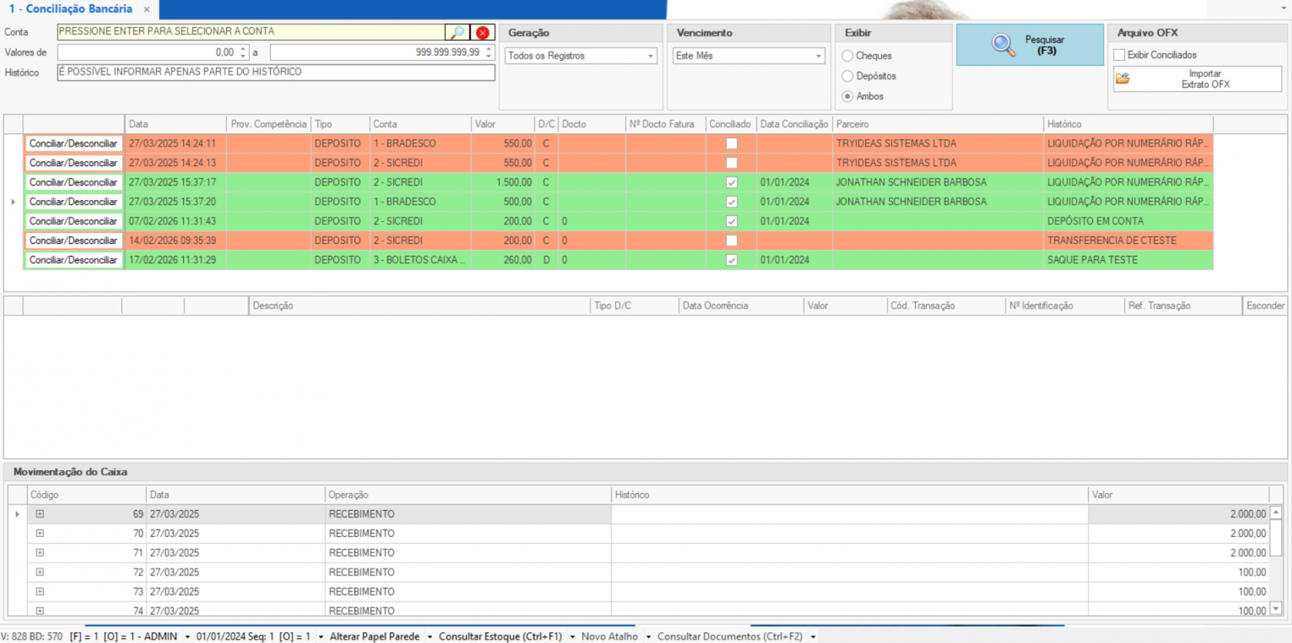Viewport: 1292px width, 643px height.
Task: Expand cash movement row with code 73
Action: [x=40, y=591]
